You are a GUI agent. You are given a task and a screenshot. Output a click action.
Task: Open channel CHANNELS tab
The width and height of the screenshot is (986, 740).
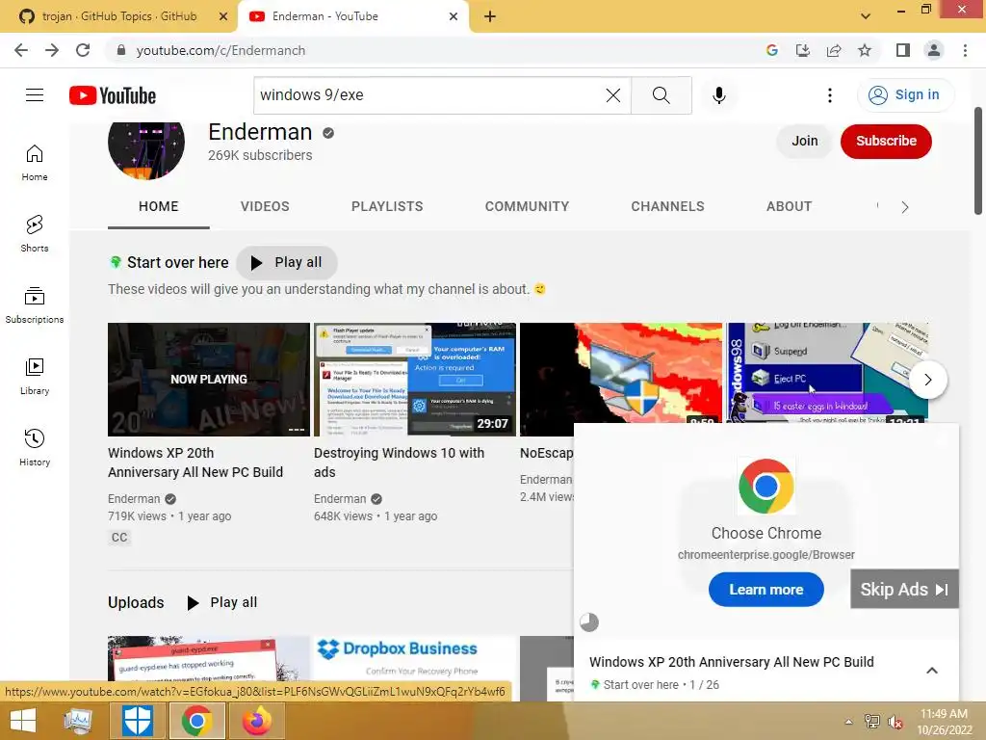667,206
